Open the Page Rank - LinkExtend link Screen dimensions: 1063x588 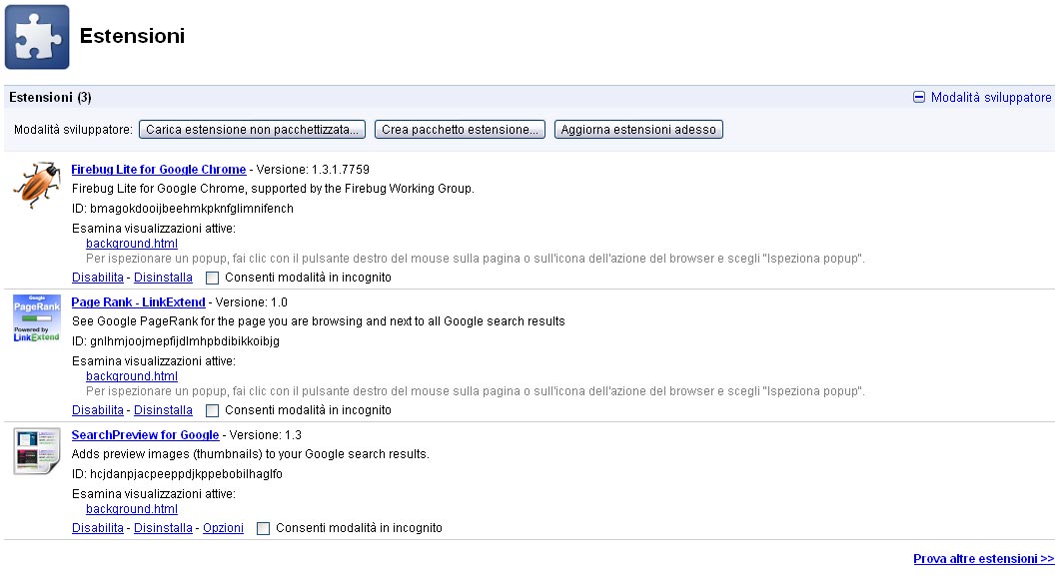[x=138, y=302]
